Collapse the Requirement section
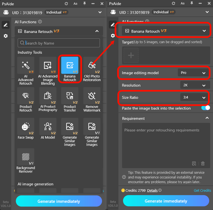Viewport: 213px width, 210px height. pyautogui.click(x=207, y=118)
